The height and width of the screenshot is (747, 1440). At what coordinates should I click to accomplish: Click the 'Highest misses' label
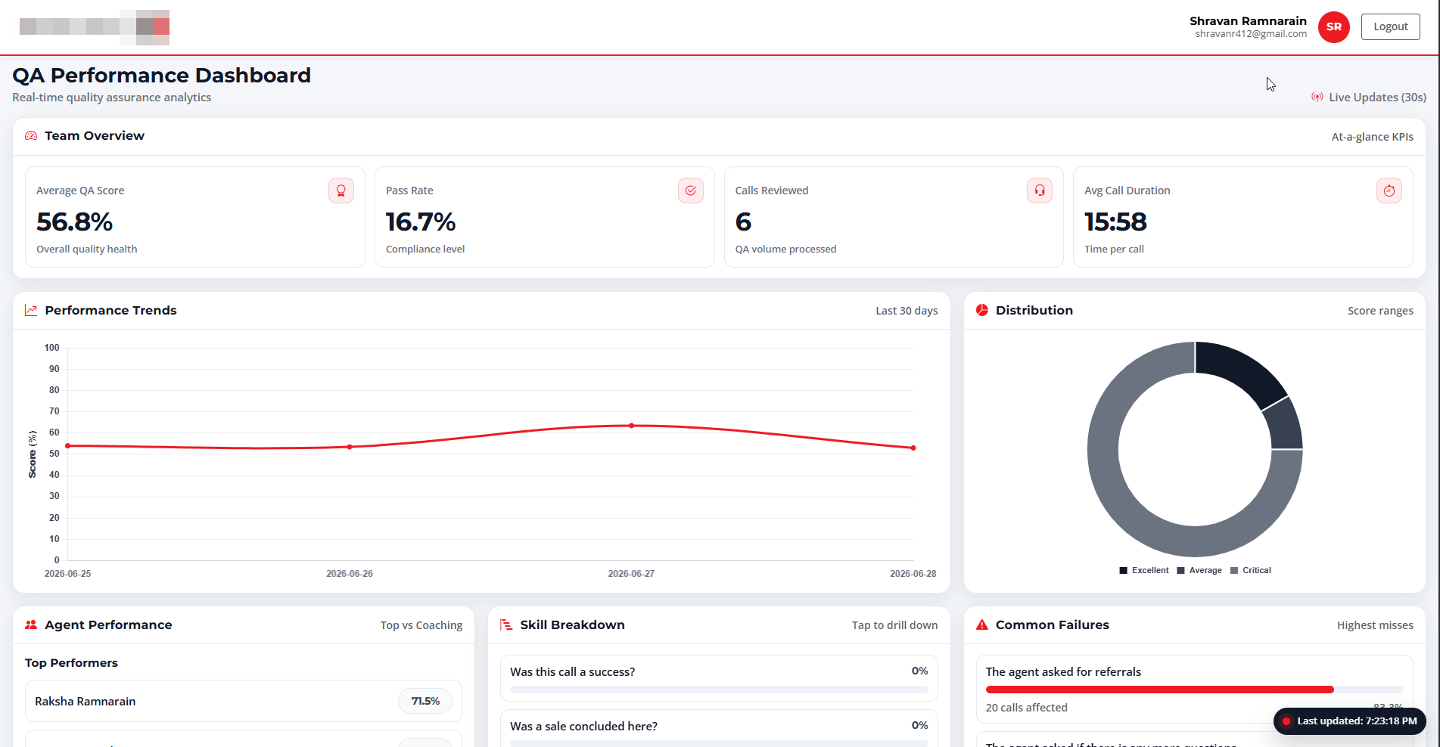point(1375,625)
